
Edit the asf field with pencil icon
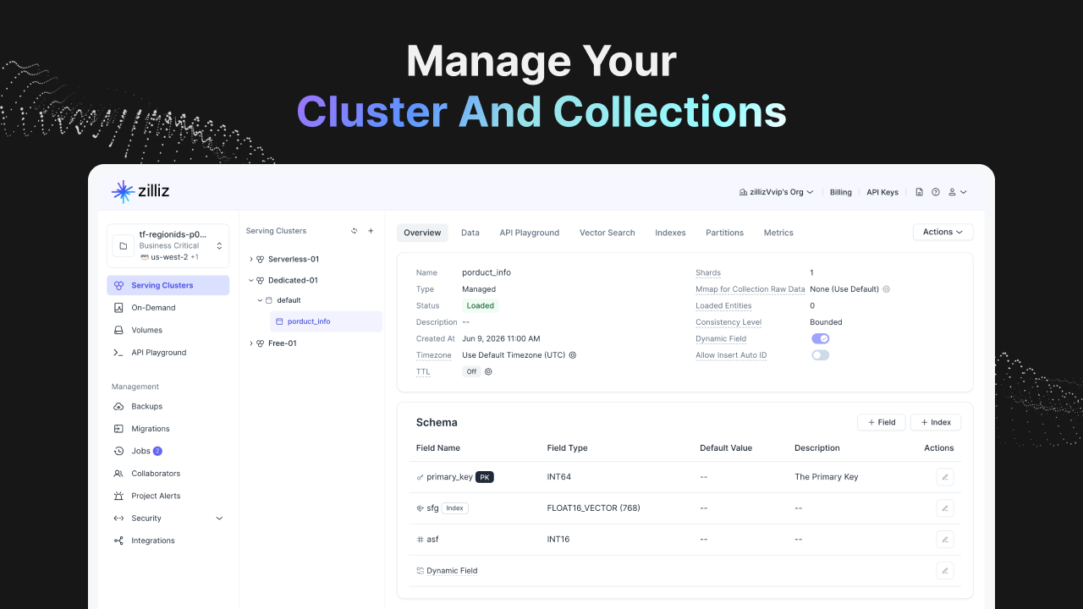[x=945, y=539]
